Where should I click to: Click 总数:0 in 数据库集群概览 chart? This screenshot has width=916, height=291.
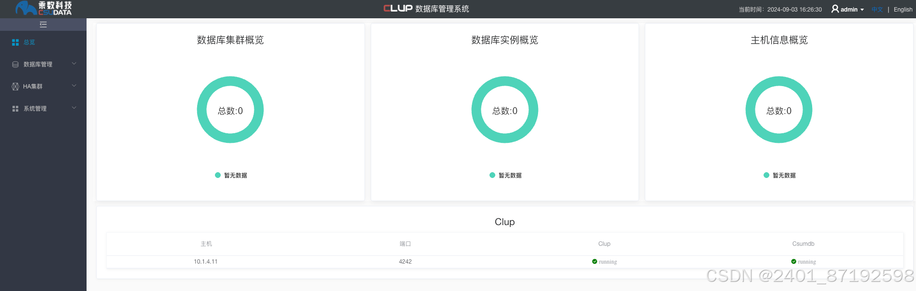click(x=230, y=111)
